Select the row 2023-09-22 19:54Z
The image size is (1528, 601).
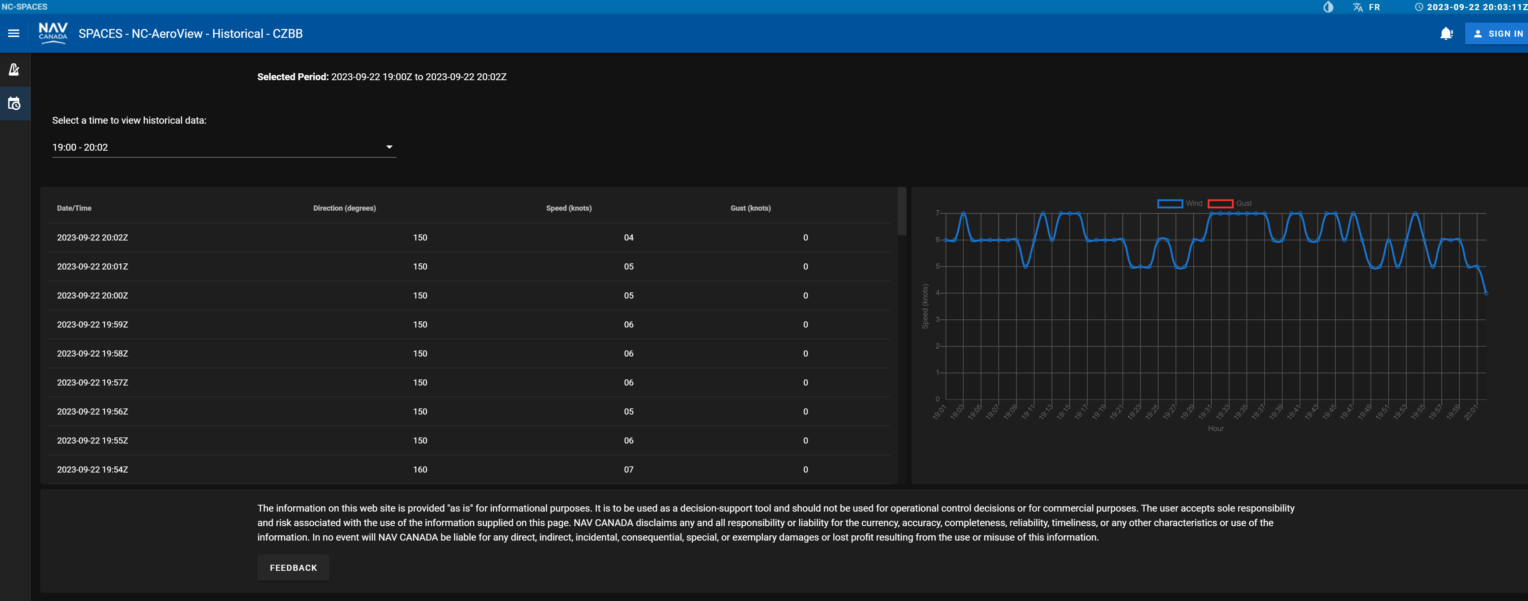[x=469, y=469]
